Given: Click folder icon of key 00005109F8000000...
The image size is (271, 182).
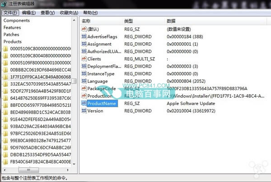Looking at the screenshot, I should click(x=5, y=63).
